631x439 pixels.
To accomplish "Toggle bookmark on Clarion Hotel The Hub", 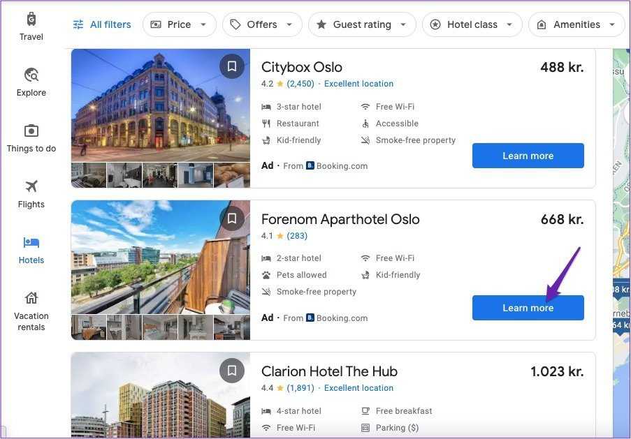I will point(232,371).
